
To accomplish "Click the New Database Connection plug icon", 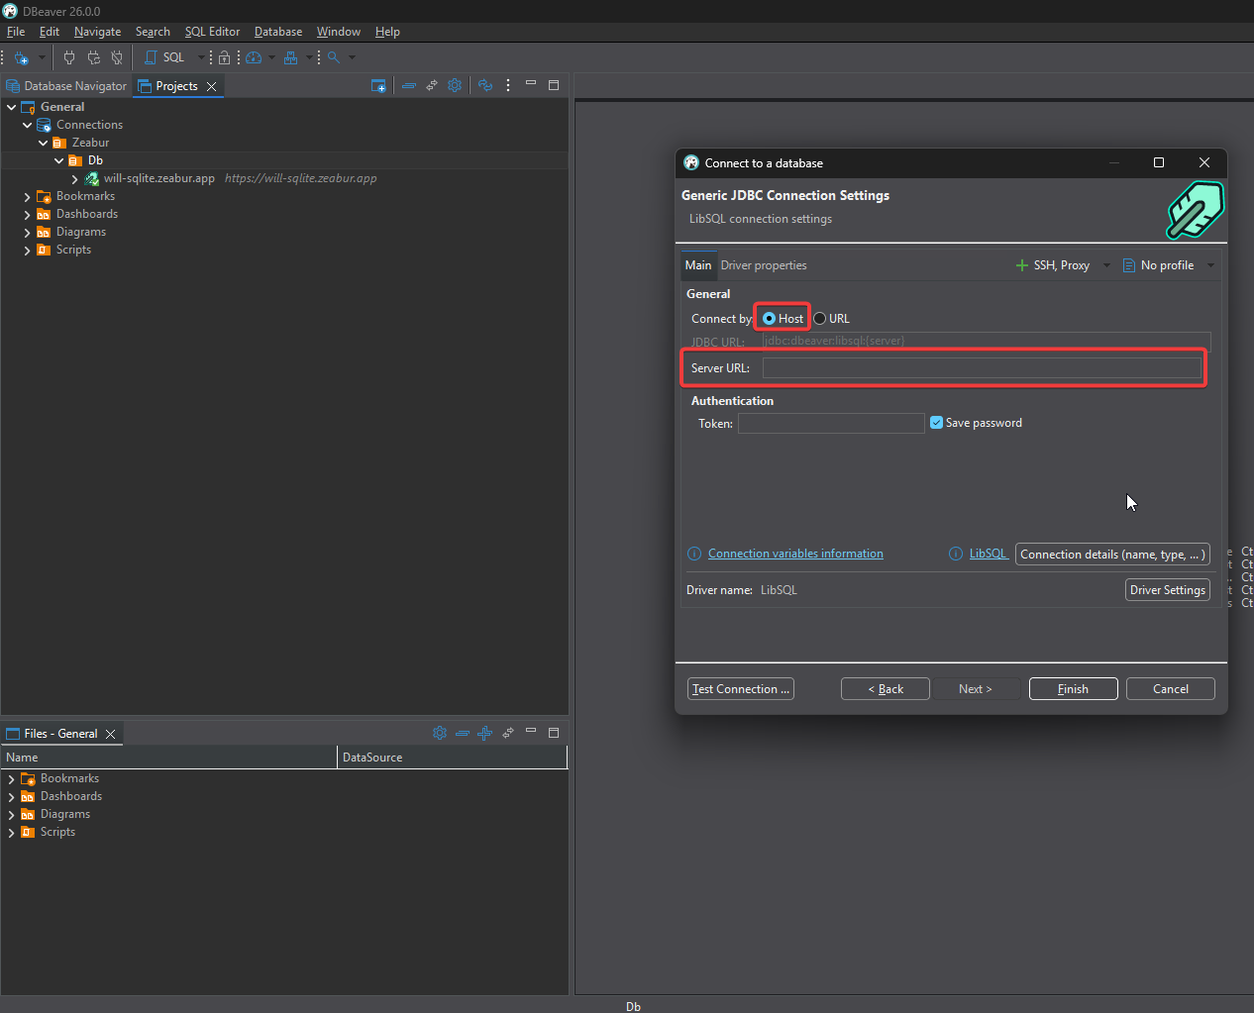I will [21, 57].
